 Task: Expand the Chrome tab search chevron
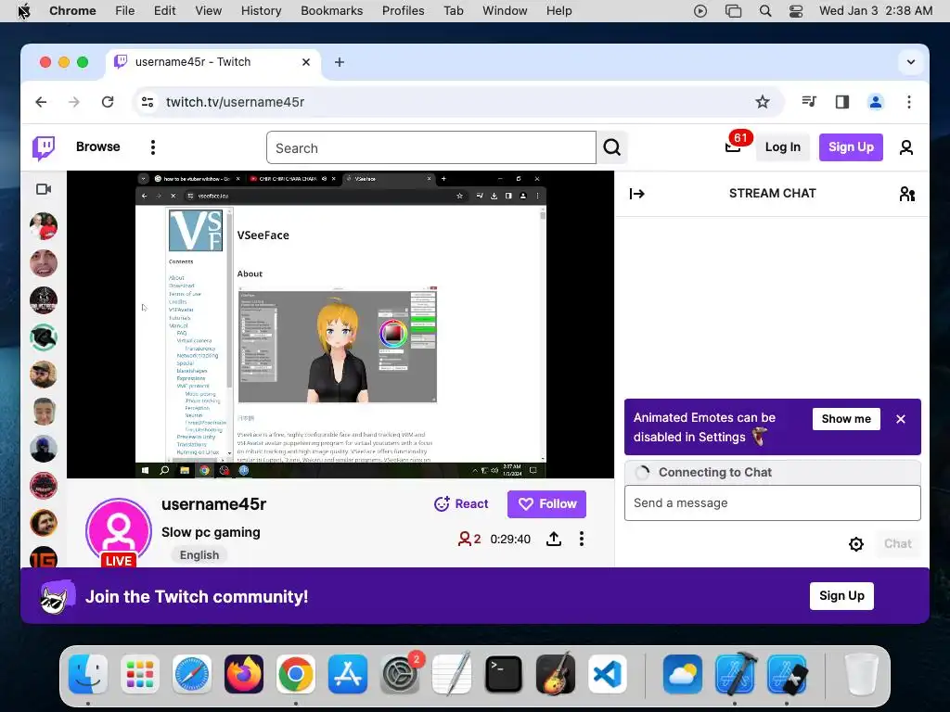click(911, 62)
